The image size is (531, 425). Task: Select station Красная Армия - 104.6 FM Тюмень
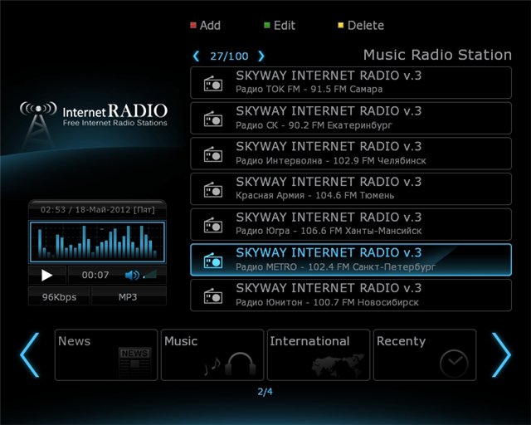pyautogui.click(x=351, y=189)
